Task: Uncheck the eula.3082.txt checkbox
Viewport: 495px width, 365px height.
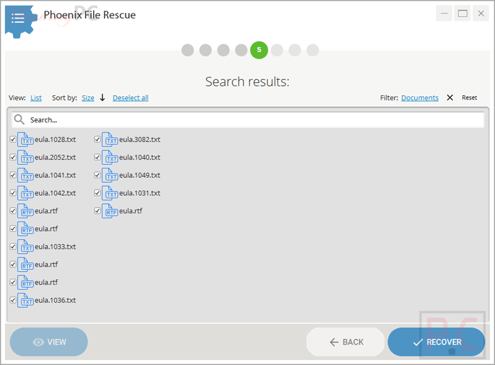Action: click(98, 139)
